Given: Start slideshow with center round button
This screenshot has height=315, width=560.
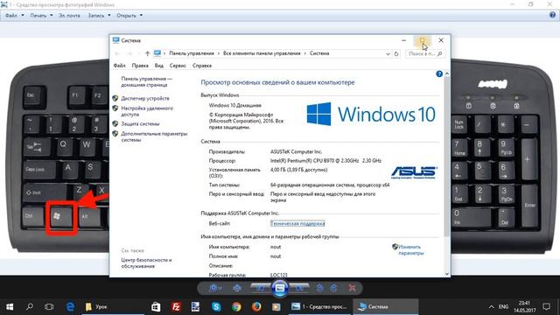Looking at the screenshot, I should point(280,288).
